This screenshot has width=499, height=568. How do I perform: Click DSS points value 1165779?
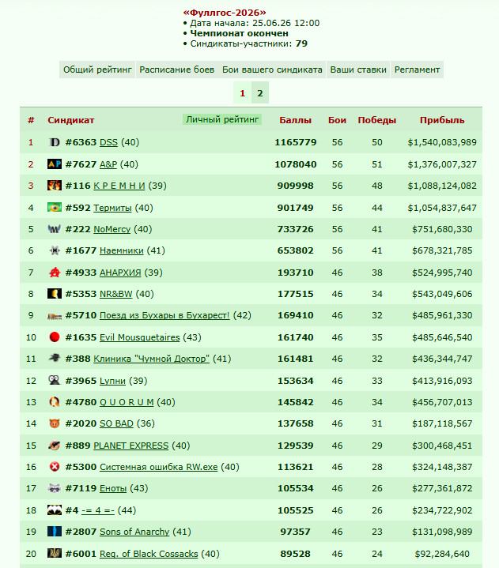(x=295, y=142)
